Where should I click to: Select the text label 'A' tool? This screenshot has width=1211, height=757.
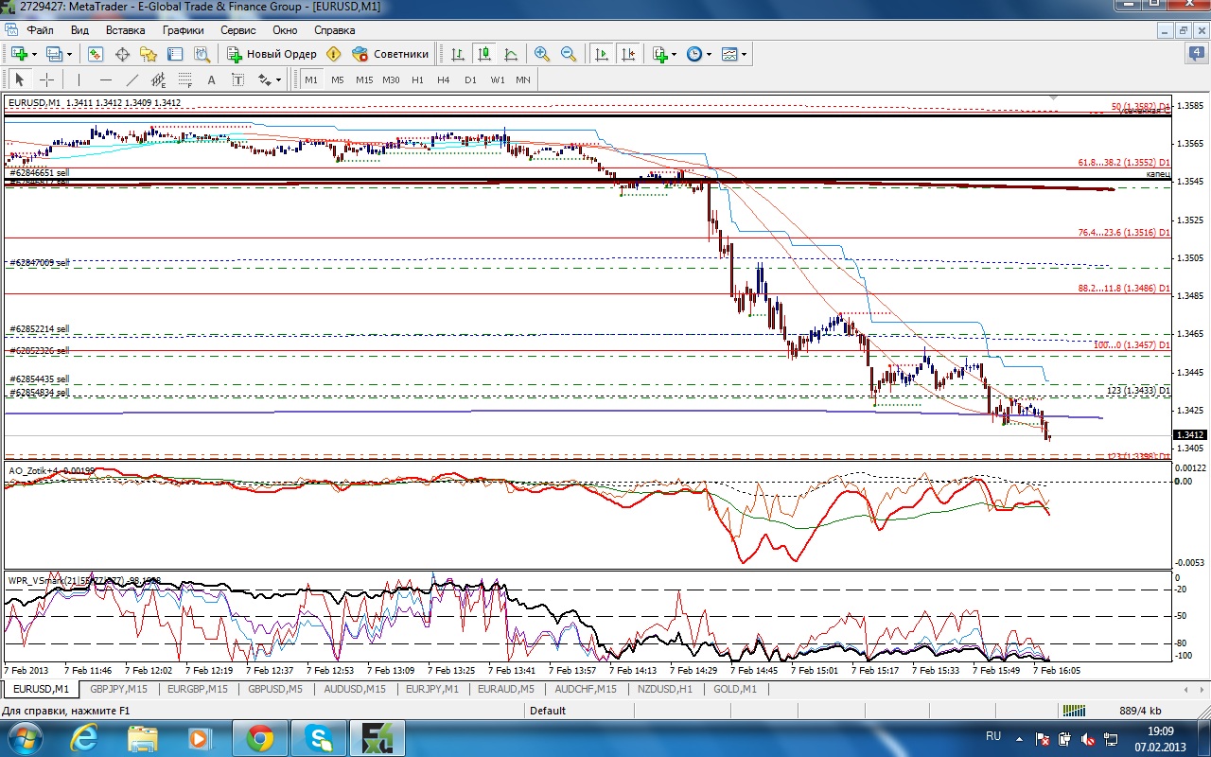click(x=211, y=80)
